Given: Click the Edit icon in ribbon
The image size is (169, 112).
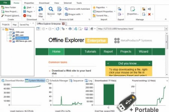Looking at the screenshot, I should 59,10.
